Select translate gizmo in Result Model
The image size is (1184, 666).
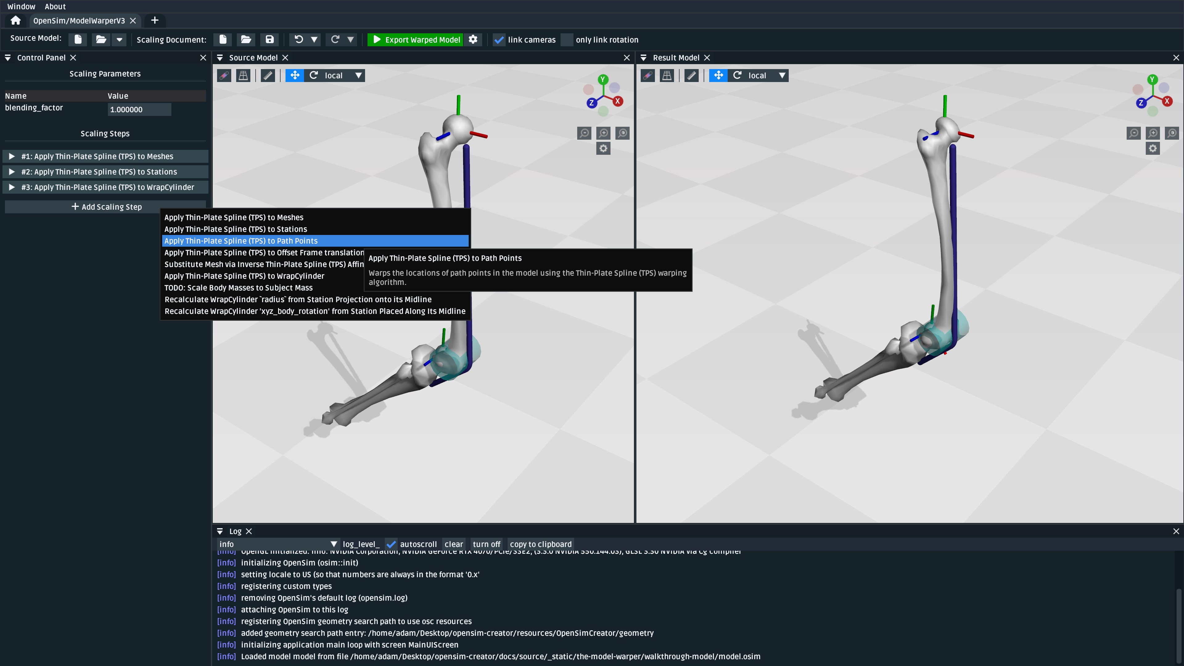718,75
